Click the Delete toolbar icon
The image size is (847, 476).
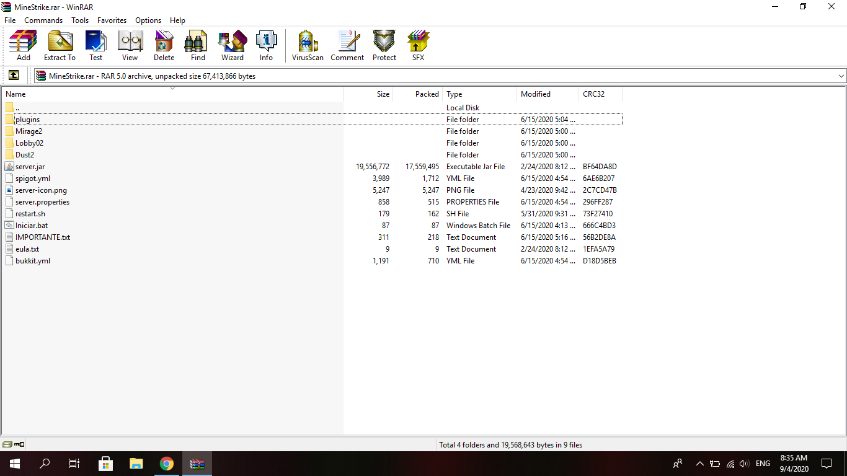pyautogui.click(x=164, y=46)
